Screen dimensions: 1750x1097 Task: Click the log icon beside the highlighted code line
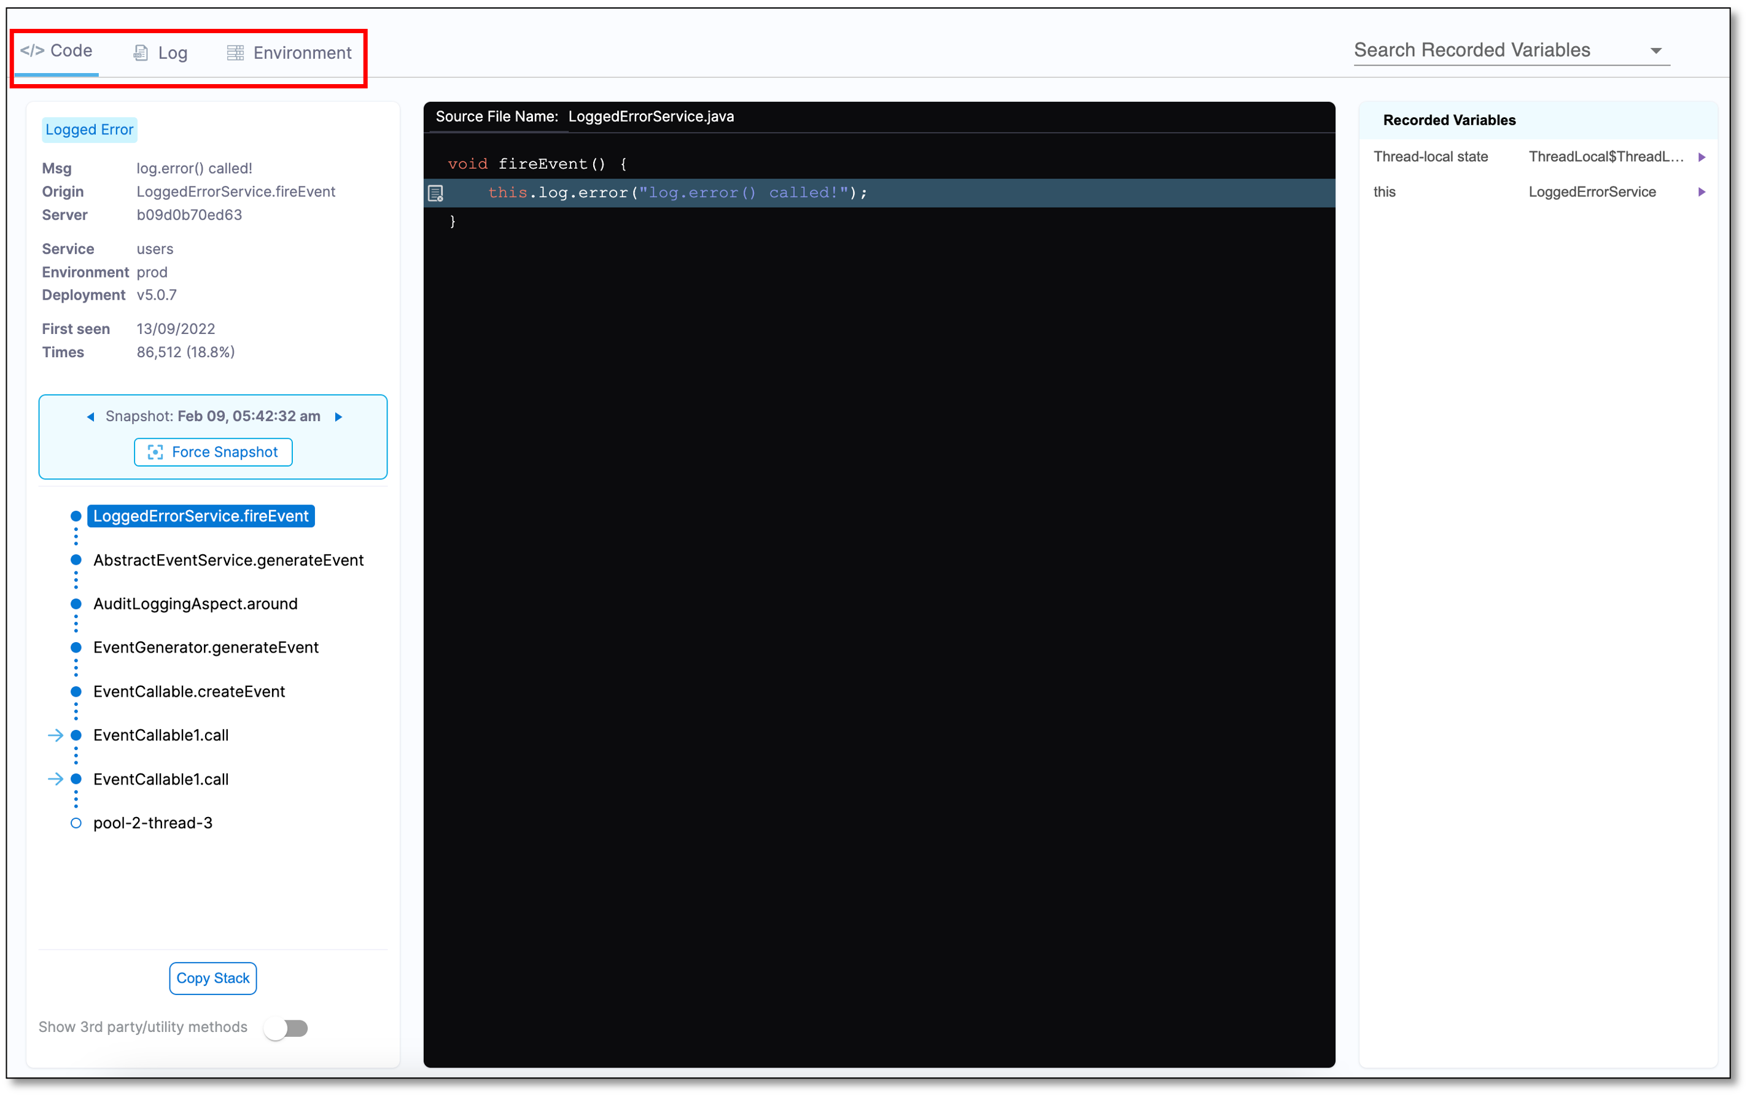pyautogui.click(x=437, y=193)
